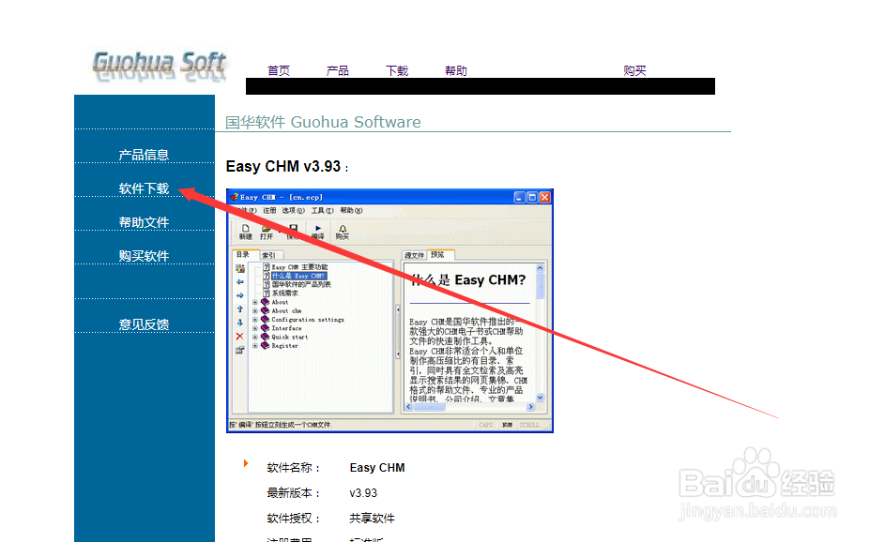Open the 帮助 top navigation link

tap(456, 70)
